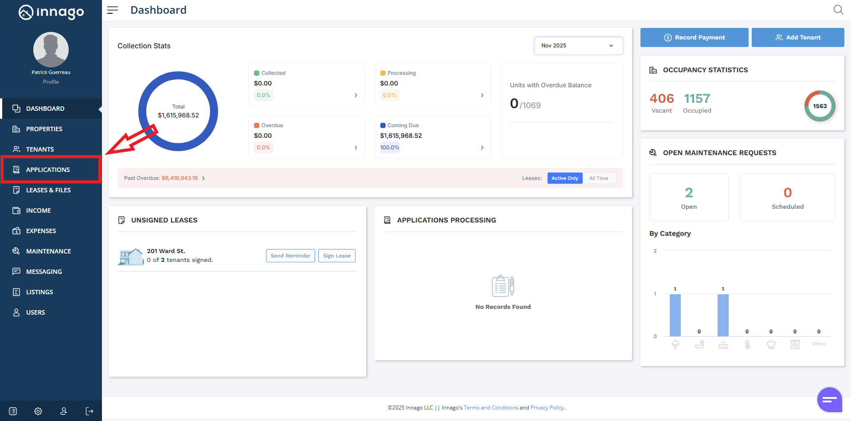Expand the Coming Due details chevron
This screenshot has height=421, width=851.
[x=482, y=148]
